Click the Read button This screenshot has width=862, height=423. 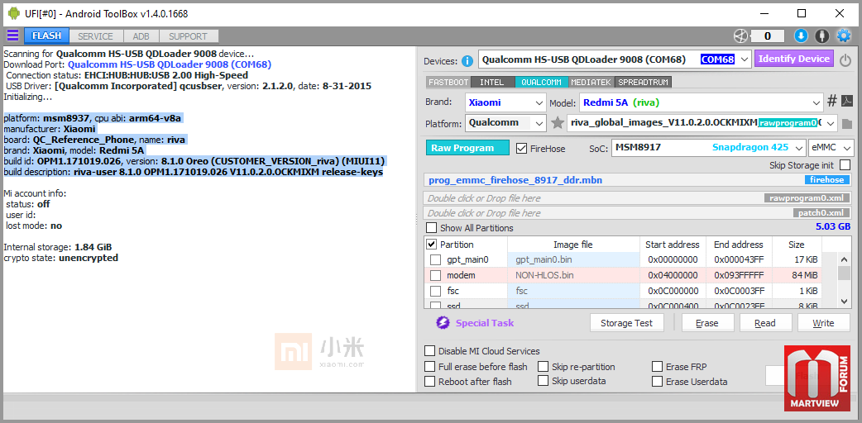(765, 323)
